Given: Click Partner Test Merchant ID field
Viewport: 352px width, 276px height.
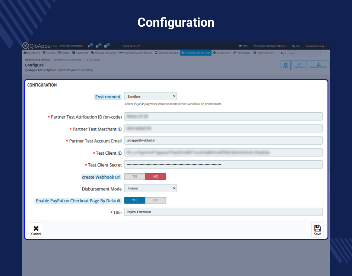Looking at the screenshot, I should [x=223, y=128].
